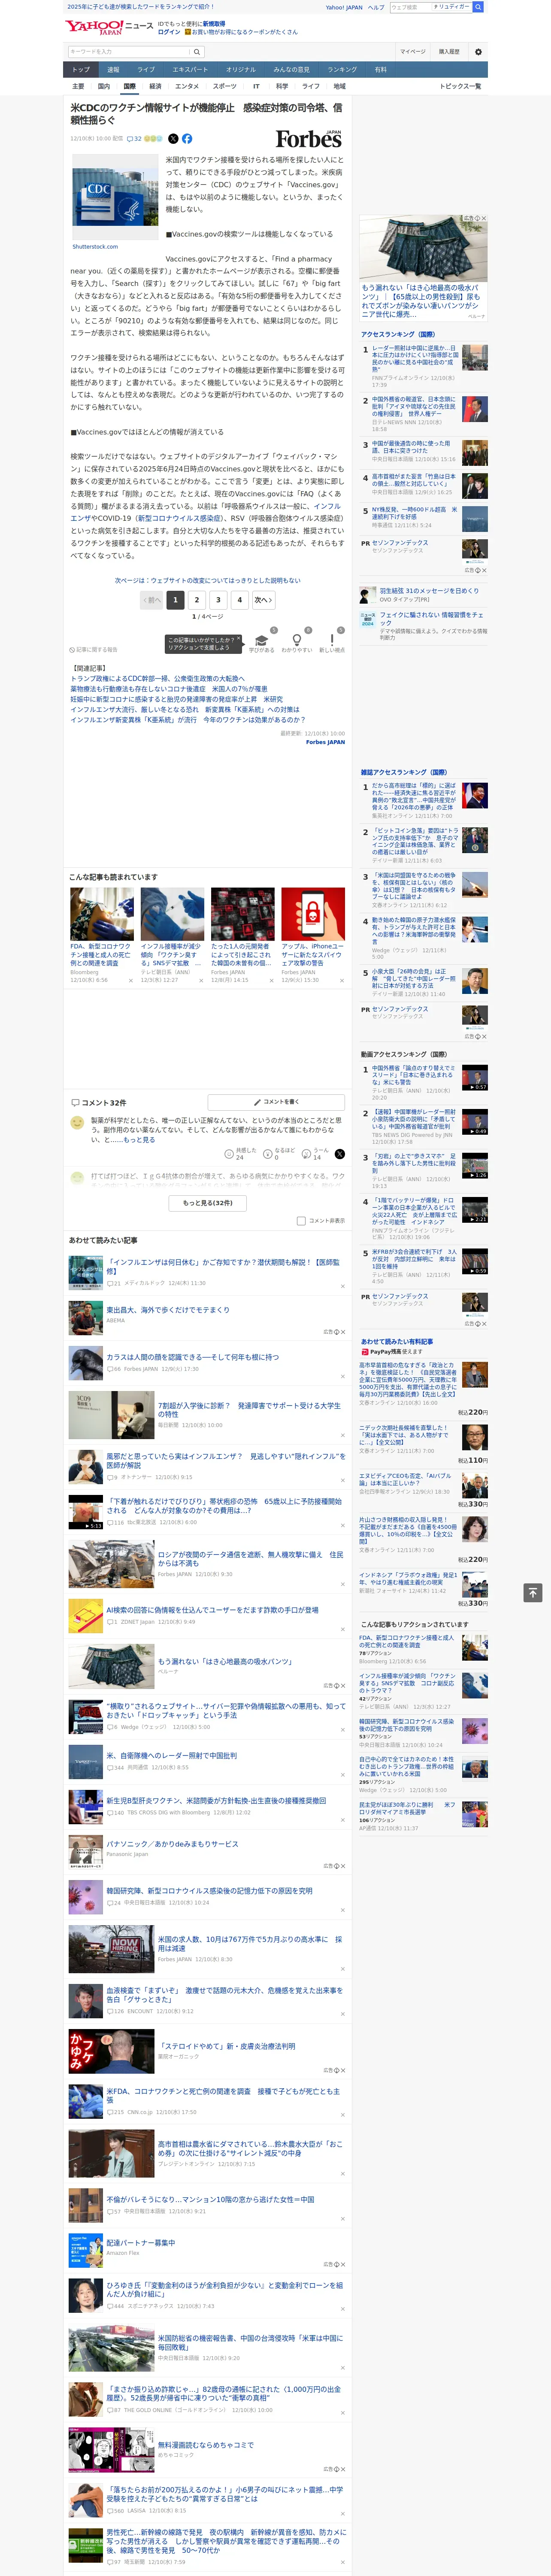Close the underwear ad in sidebar
The width and height of the screenshot is (551, 2576).
pos(484,218)
